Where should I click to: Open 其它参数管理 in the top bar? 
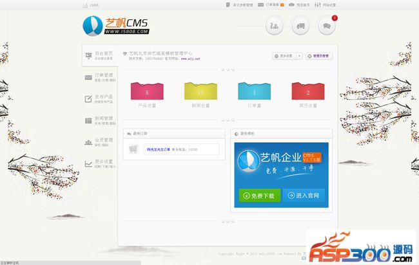pos(239,5)
